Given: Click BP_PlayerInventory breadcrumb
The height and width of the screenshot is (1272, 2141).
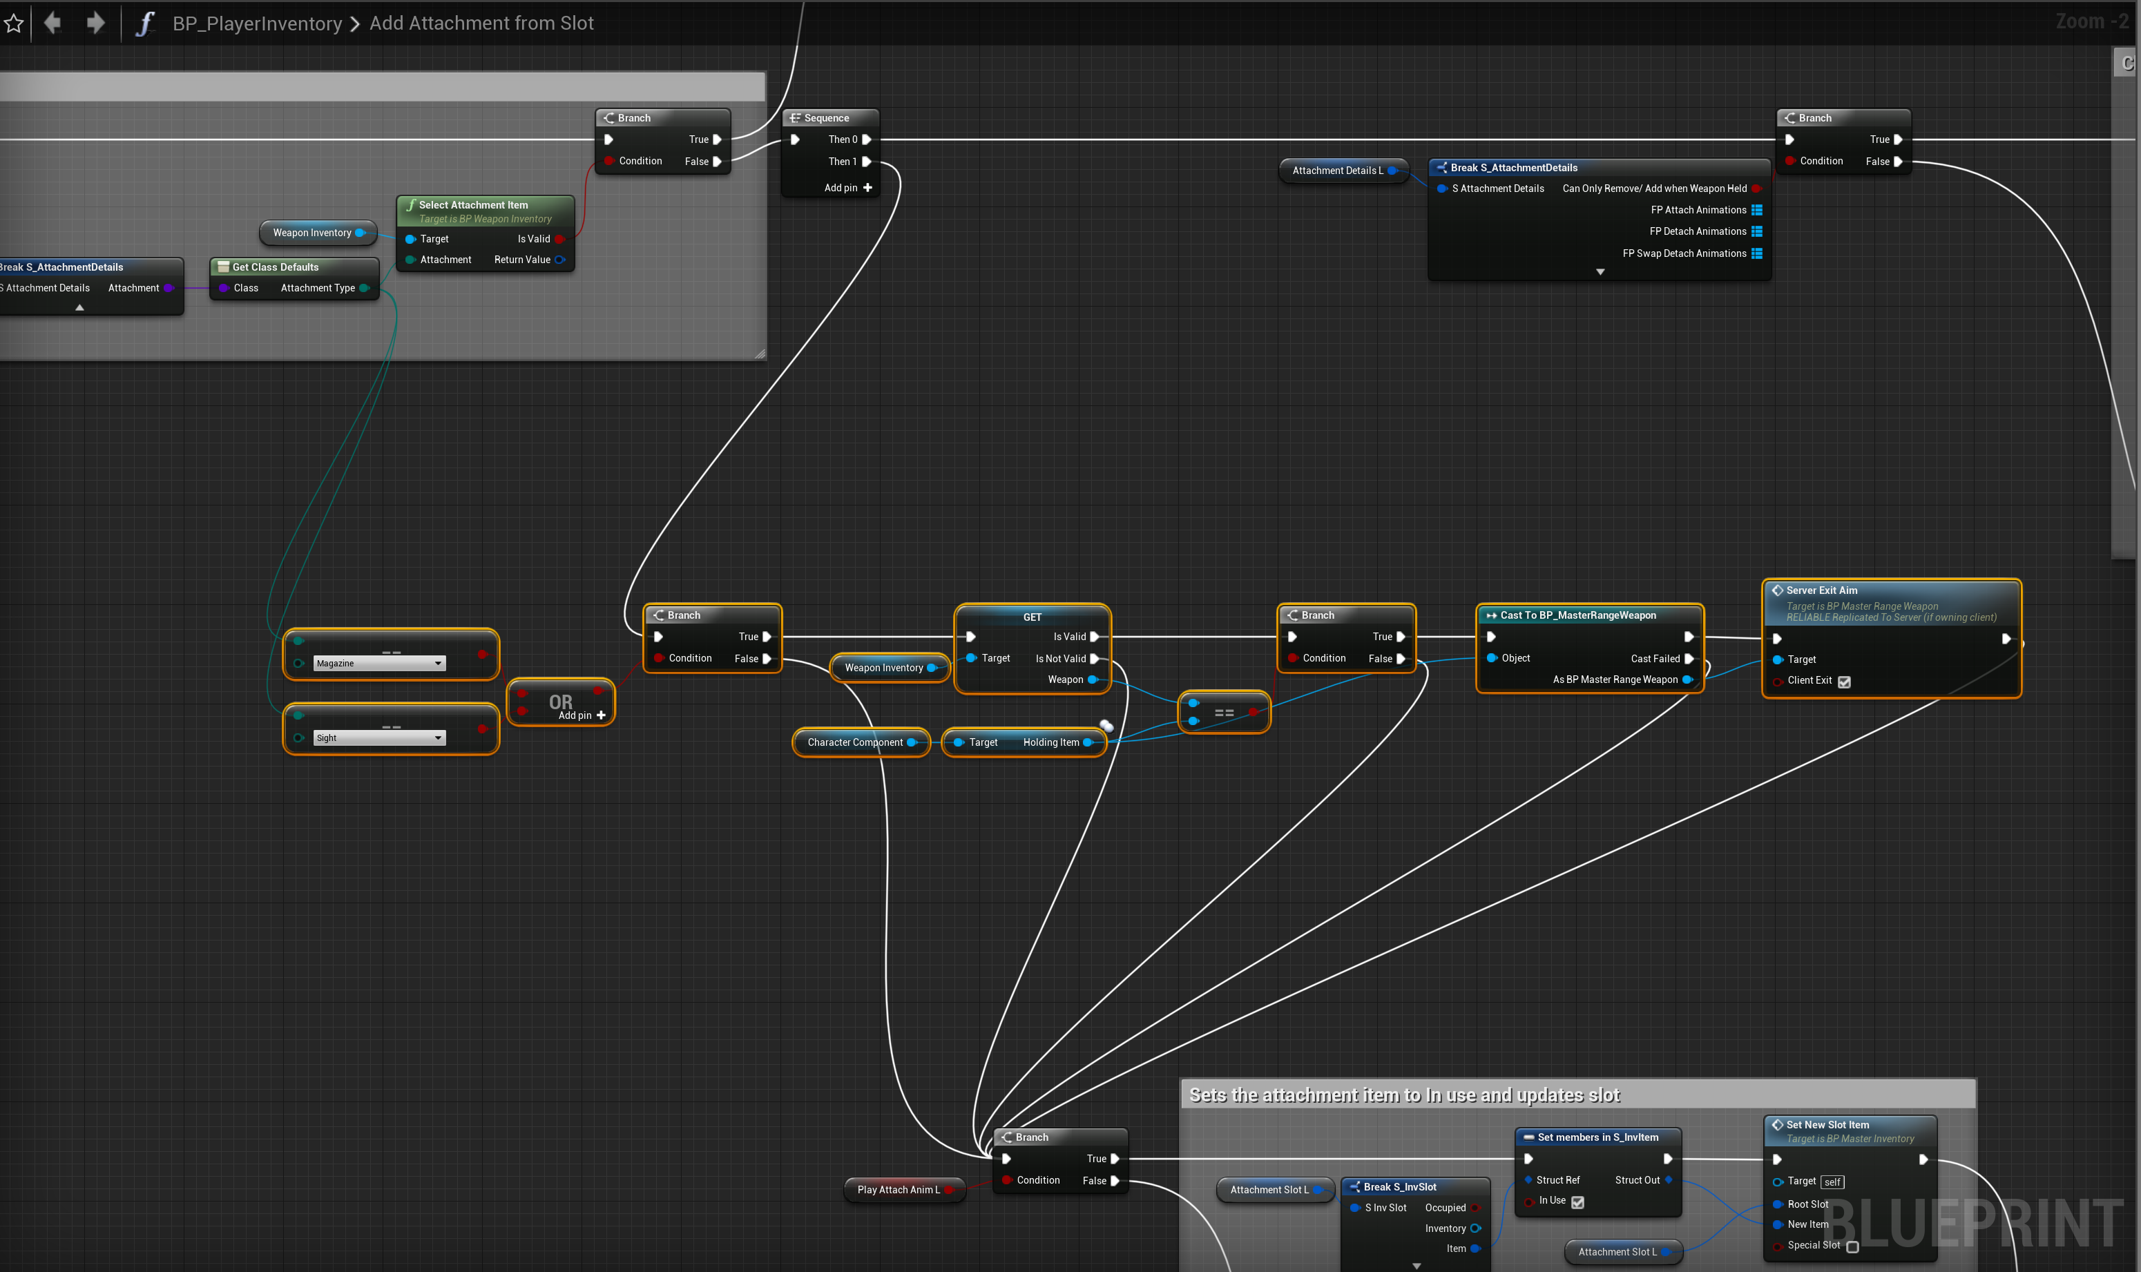Looking at the screenshot, I should point(257,23).
